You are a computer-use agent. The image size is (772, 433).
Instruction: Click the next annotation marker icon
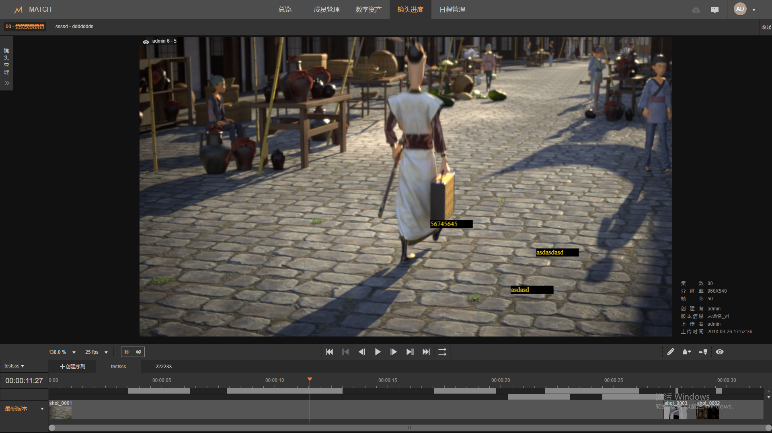[x=703, y=352]
